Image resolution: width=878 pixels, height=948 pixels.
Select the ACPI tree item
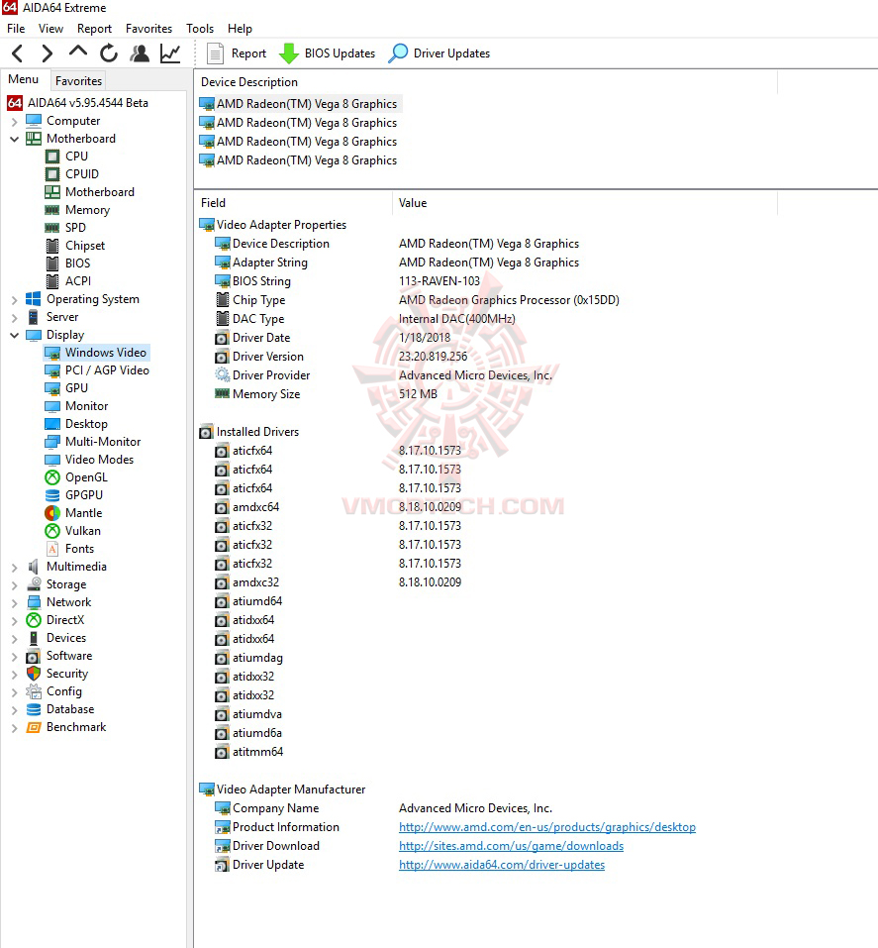[x=78, y=281]
